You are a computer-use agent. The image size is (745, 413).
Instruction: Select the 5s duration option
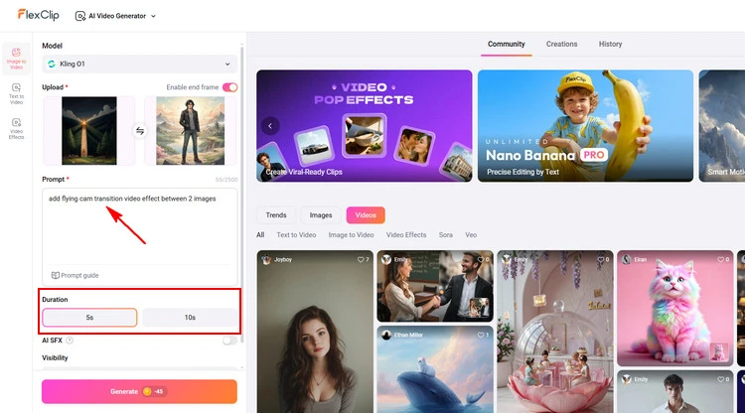pyautogui.click(x=89, y=318)
